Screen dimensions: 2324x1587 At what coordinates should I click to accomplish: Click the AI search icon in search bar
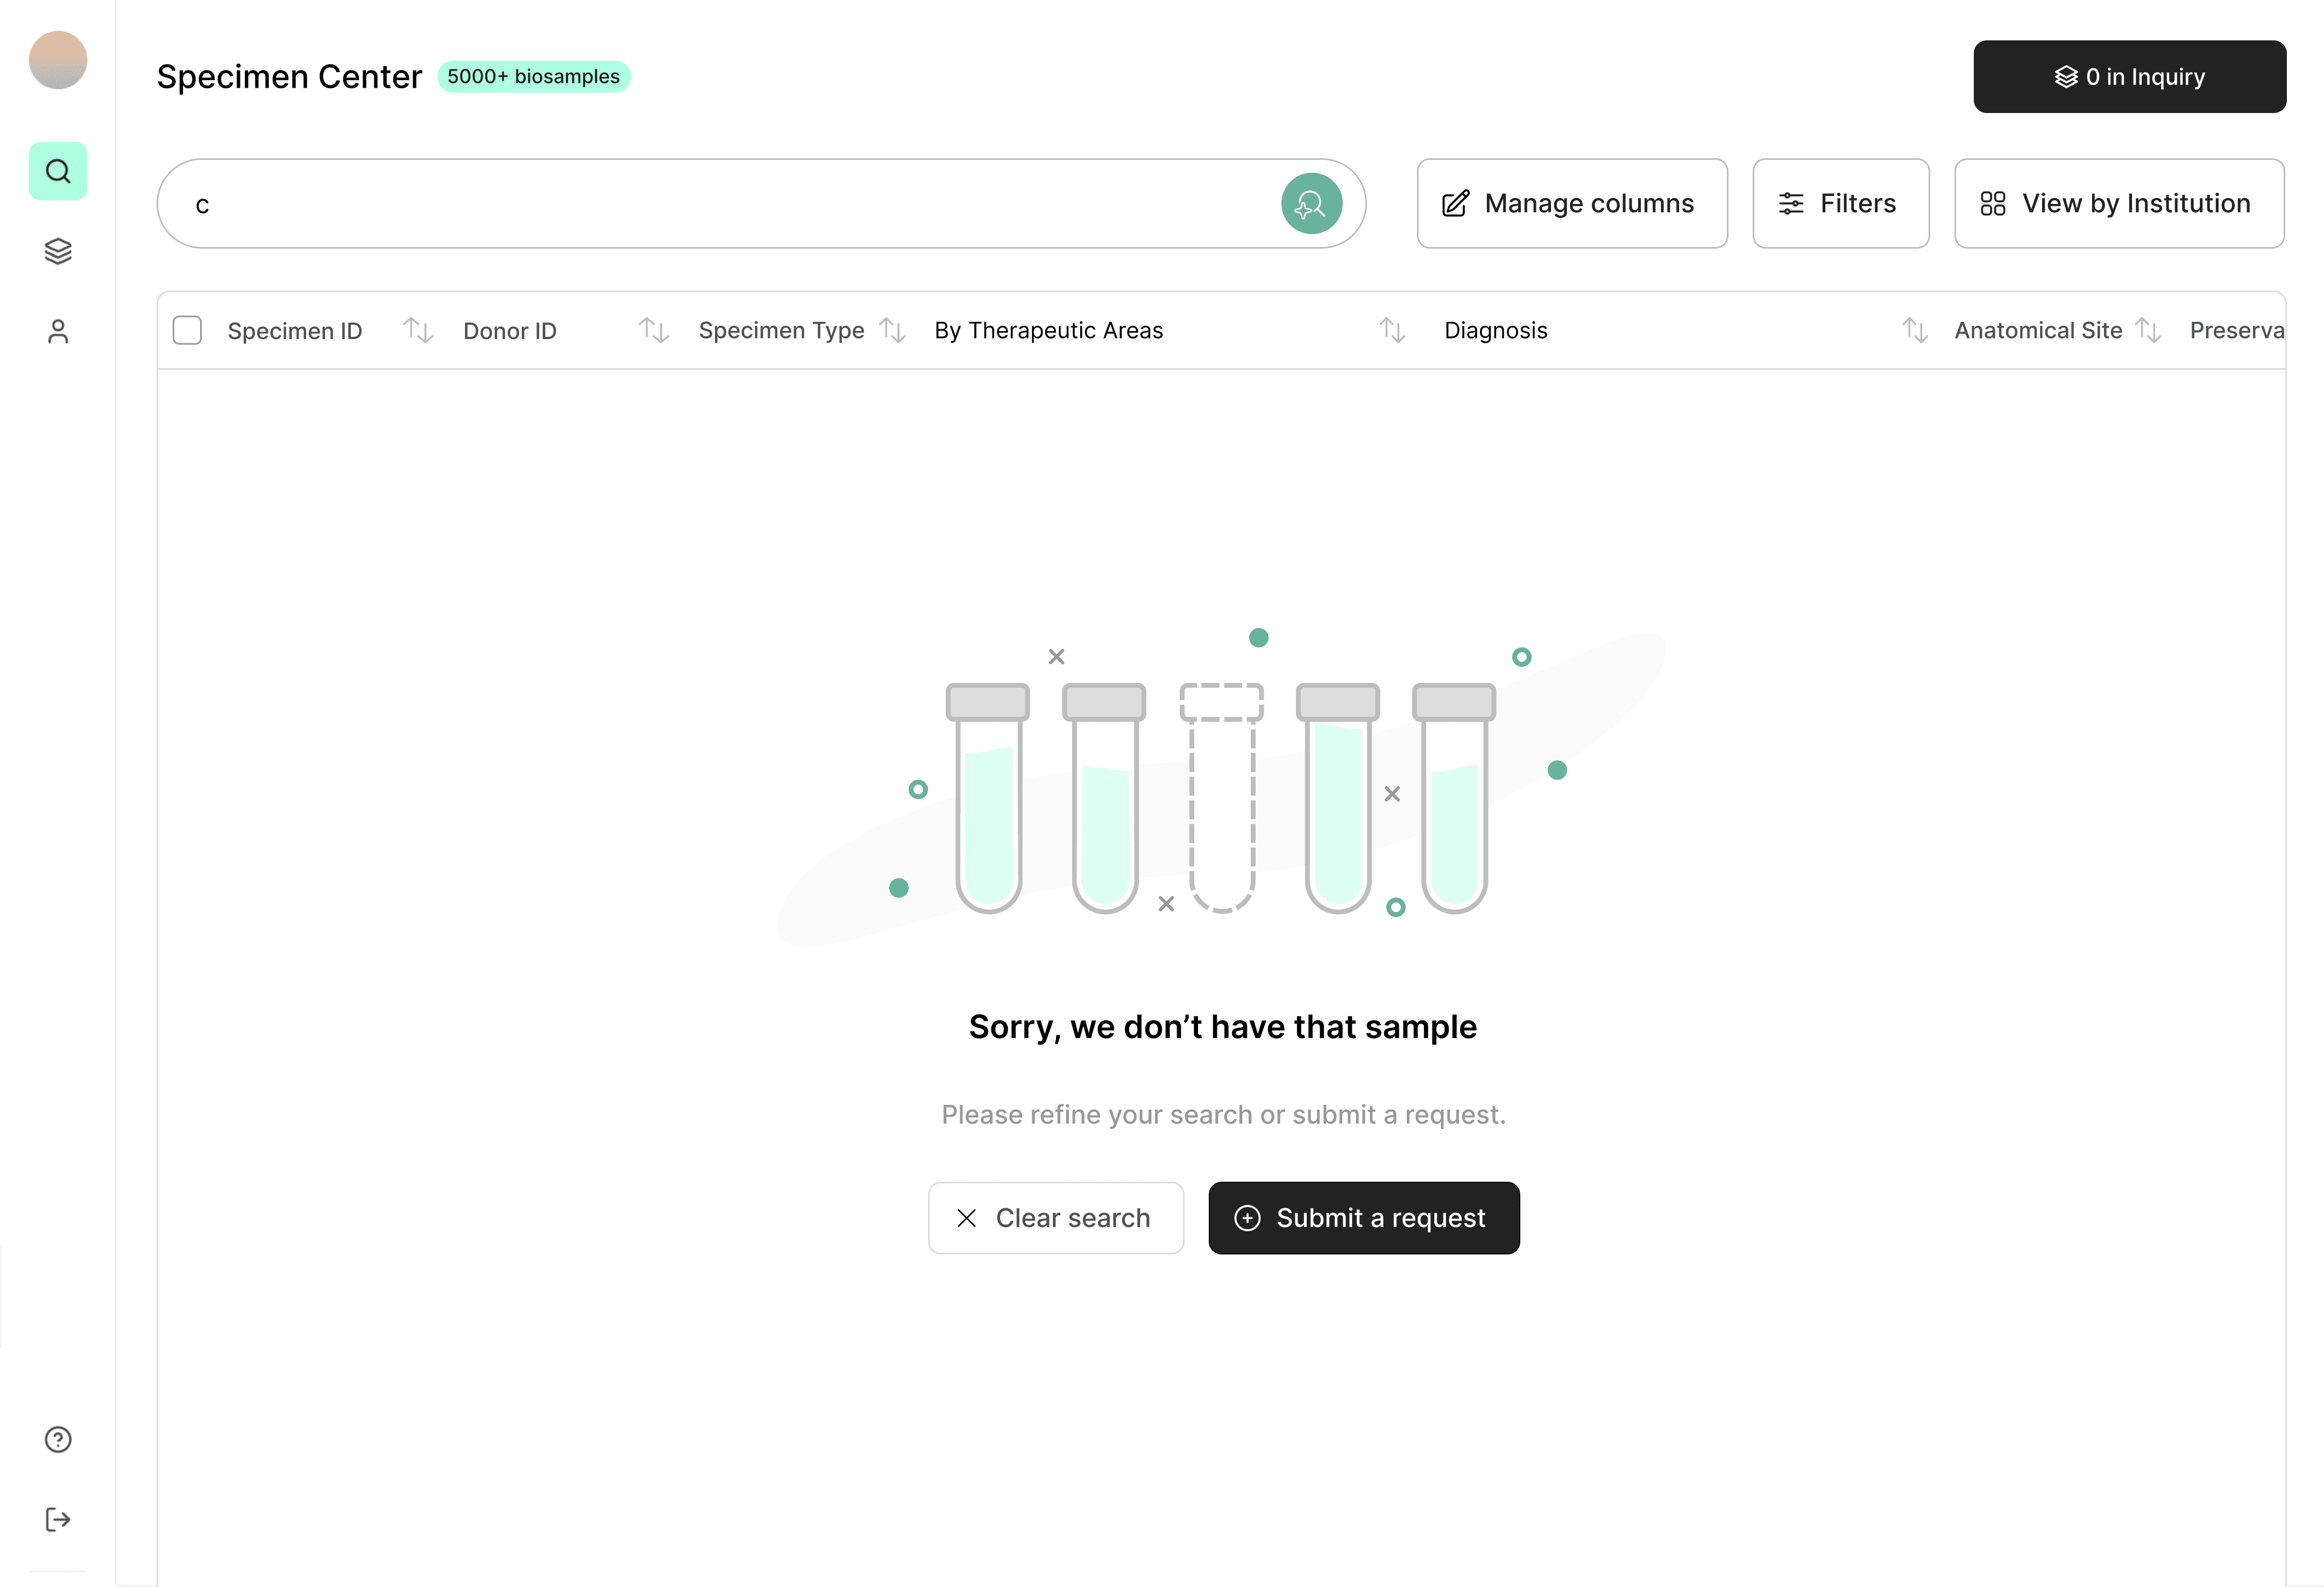click(1311, 204)
